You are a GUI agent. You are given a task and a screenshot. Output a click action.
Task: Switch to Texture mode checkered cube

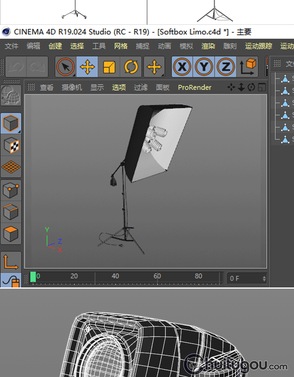[x=11, y=146]
